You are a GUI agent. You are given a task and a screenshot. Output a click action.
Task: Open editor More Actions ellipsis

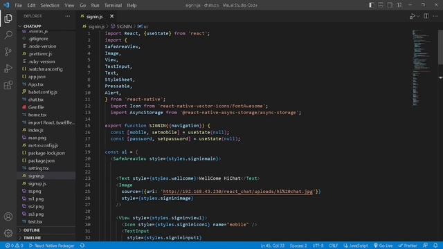pyautogui.click(x=435, y=16)
